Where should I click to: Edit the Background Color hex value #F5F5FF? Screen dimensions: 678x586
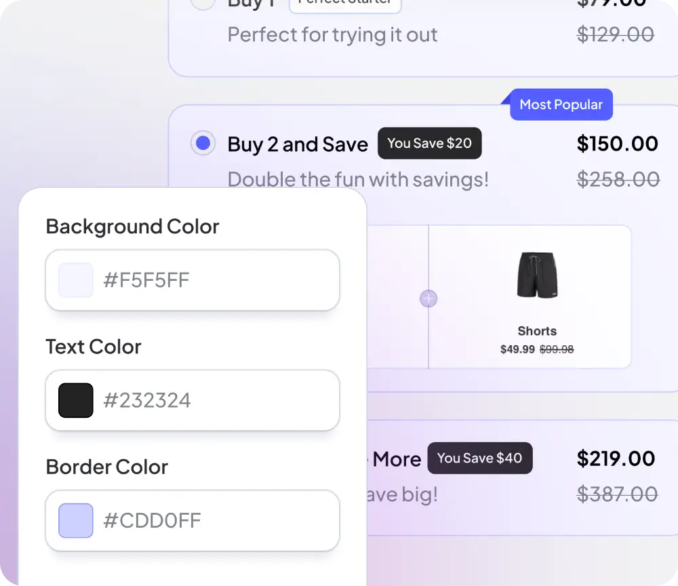coord(146,280)
